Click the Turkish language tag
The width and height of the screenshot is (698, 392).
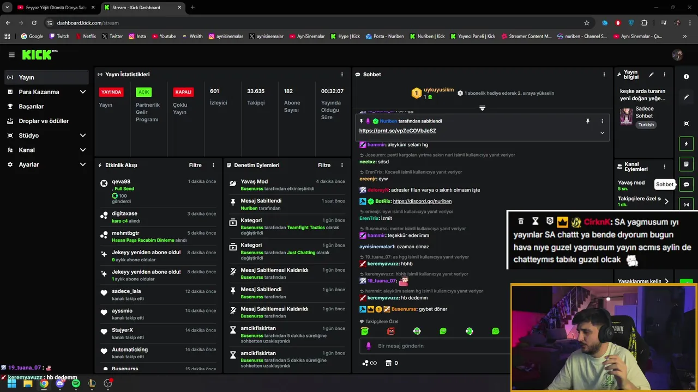pos(646,125)
